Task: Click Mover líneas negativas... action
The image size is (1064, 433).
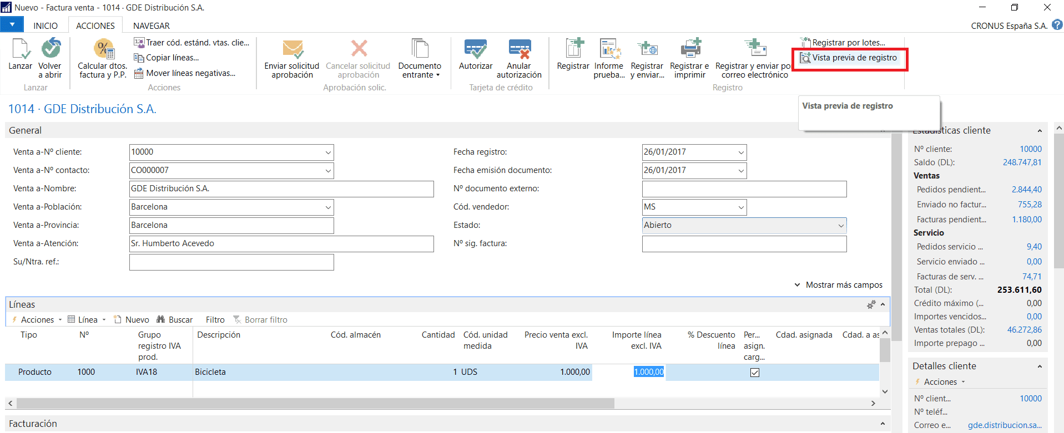Action: coord(185,73)
